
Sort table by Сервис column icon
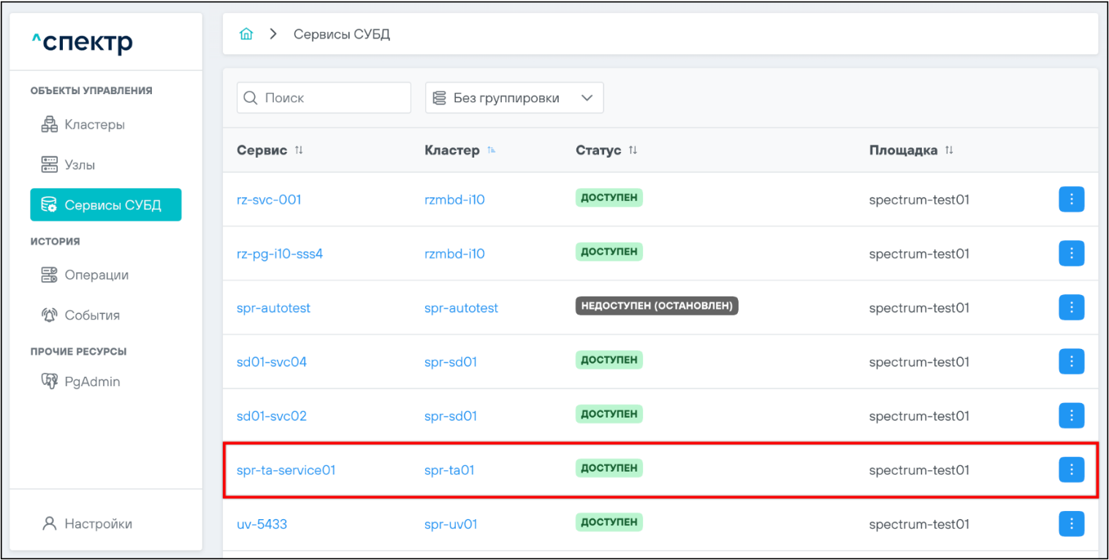(298, 150)
